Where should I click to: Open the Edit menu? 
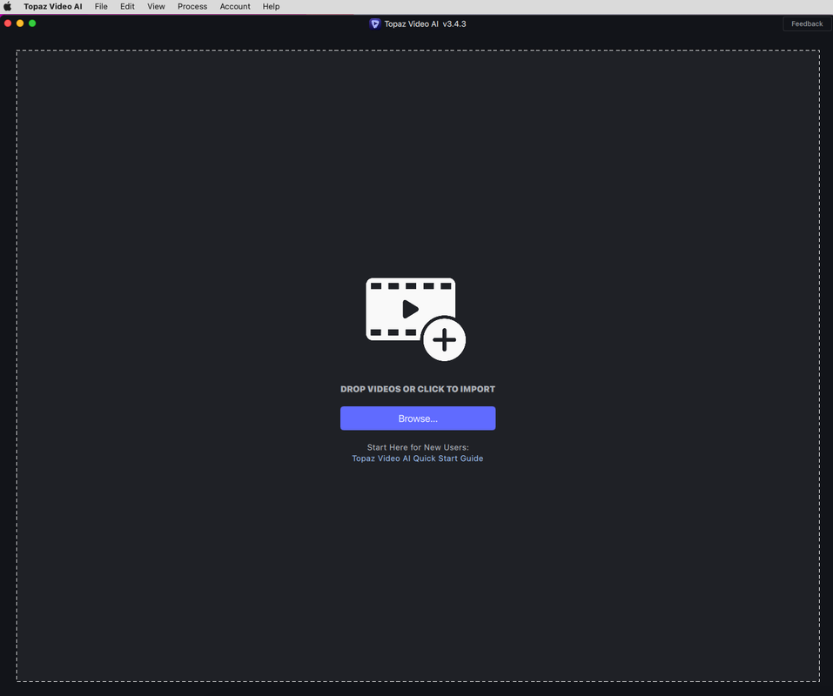coord(127,6)
